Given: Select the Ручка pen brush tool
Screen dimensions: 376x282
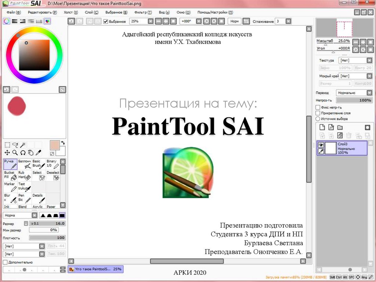Looking at the screenshot, I should pos(10,164).
